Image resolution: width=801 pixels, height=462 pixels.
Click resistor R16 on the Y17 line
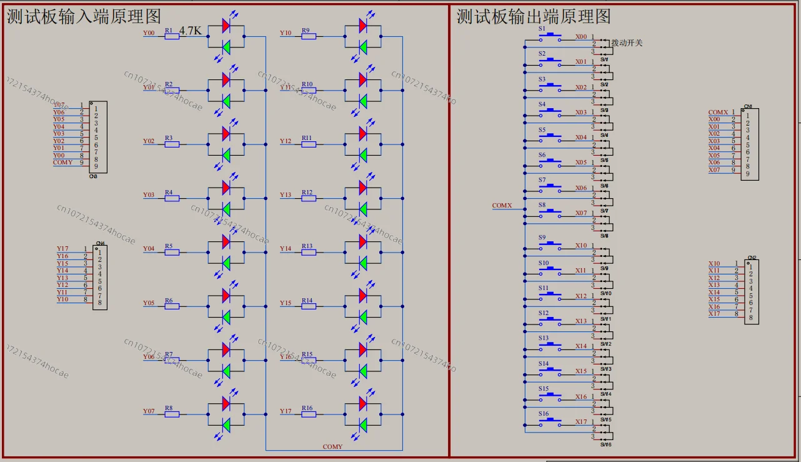pyautogui.click(x=309, y=414)
